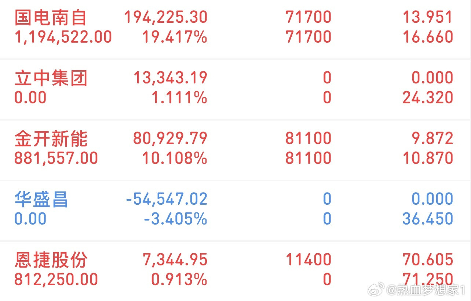This screenshot has height=301, width=471.
Task: Open the 国电南自 stock name
Action: [51, 18]
